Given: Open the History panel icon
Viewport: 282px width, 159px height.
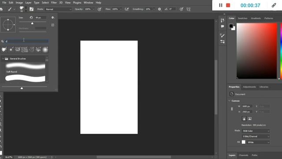Looking at the screenshot, I should (x=223, y=20).
